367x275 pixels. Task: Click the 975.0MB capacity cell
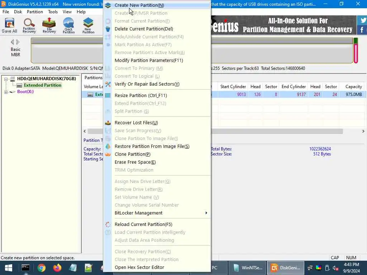tap(353, 95)
